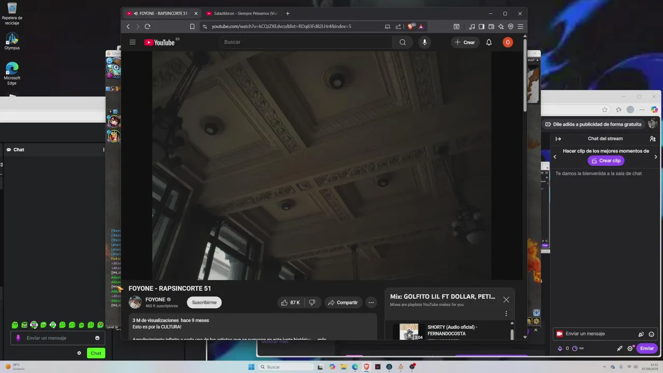Go back in the Brave browser
The width and height of the screenshot is (663, 373).
[x=128, y=26]
